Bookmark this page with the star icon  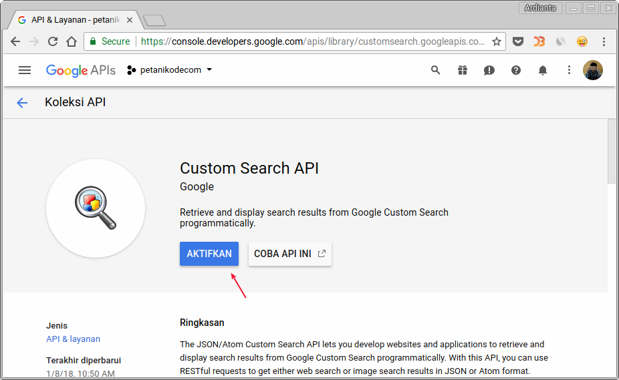coord(497,41)
